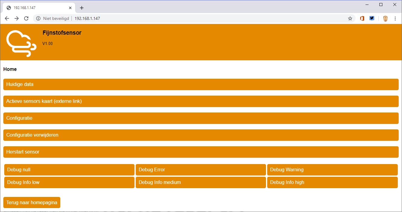Open a new tab with plus button
The width and height of the screenshot is (402, 212).
(82, 8)
